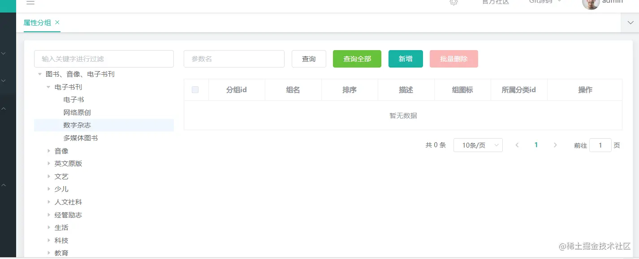Toggle the hamburger sidebar menu icon
The height and width of the screenshot is (259, 639).
click(x=30, y=2)
